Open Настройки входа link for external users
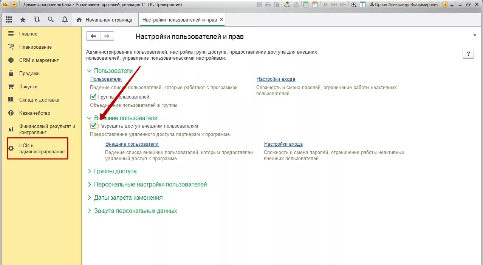 [283, 144]
